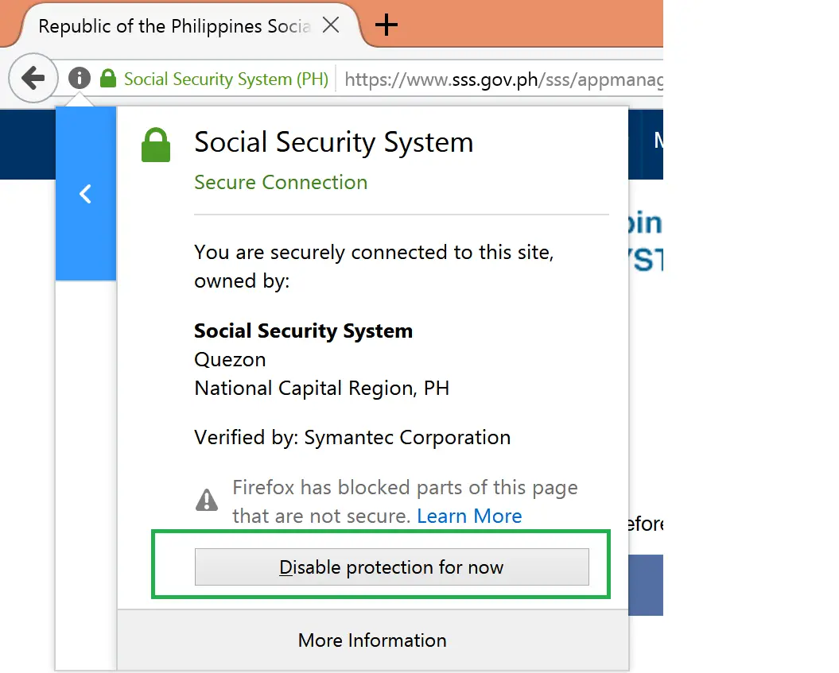
Task: Open a new tab with the plus button
Action: (x=386, y=25)
